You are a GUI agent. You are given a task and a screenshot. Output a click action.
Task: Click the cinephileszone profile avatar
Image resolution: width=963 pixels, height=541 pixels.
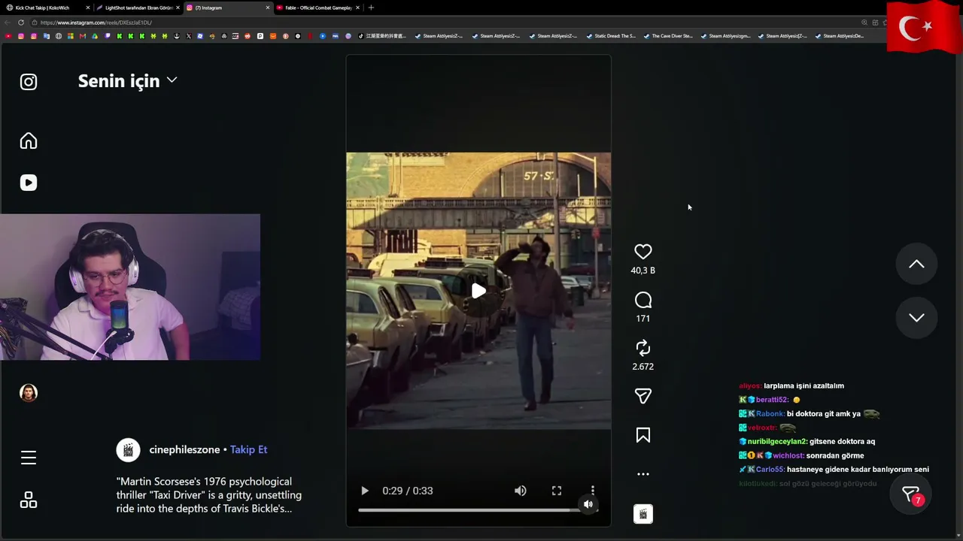tap(129, 450)
